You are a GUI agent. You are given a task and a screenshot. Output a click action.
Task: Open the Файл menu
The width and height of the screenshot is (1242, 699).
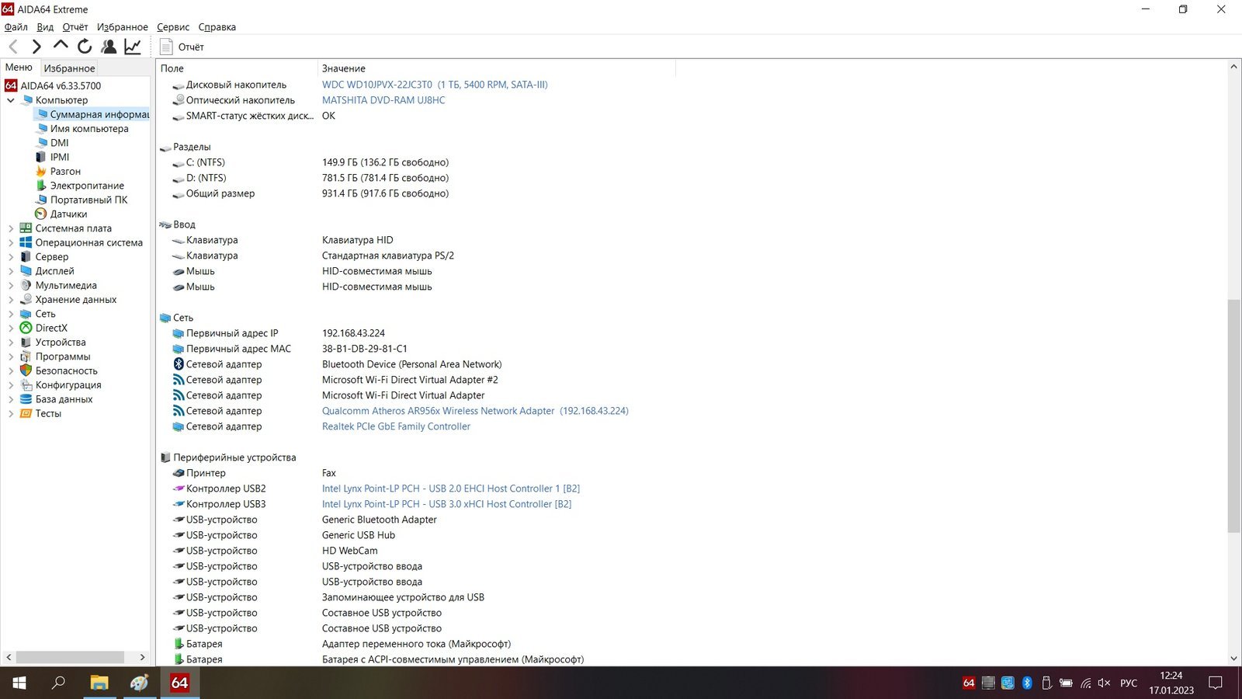[x=16, y=26]
